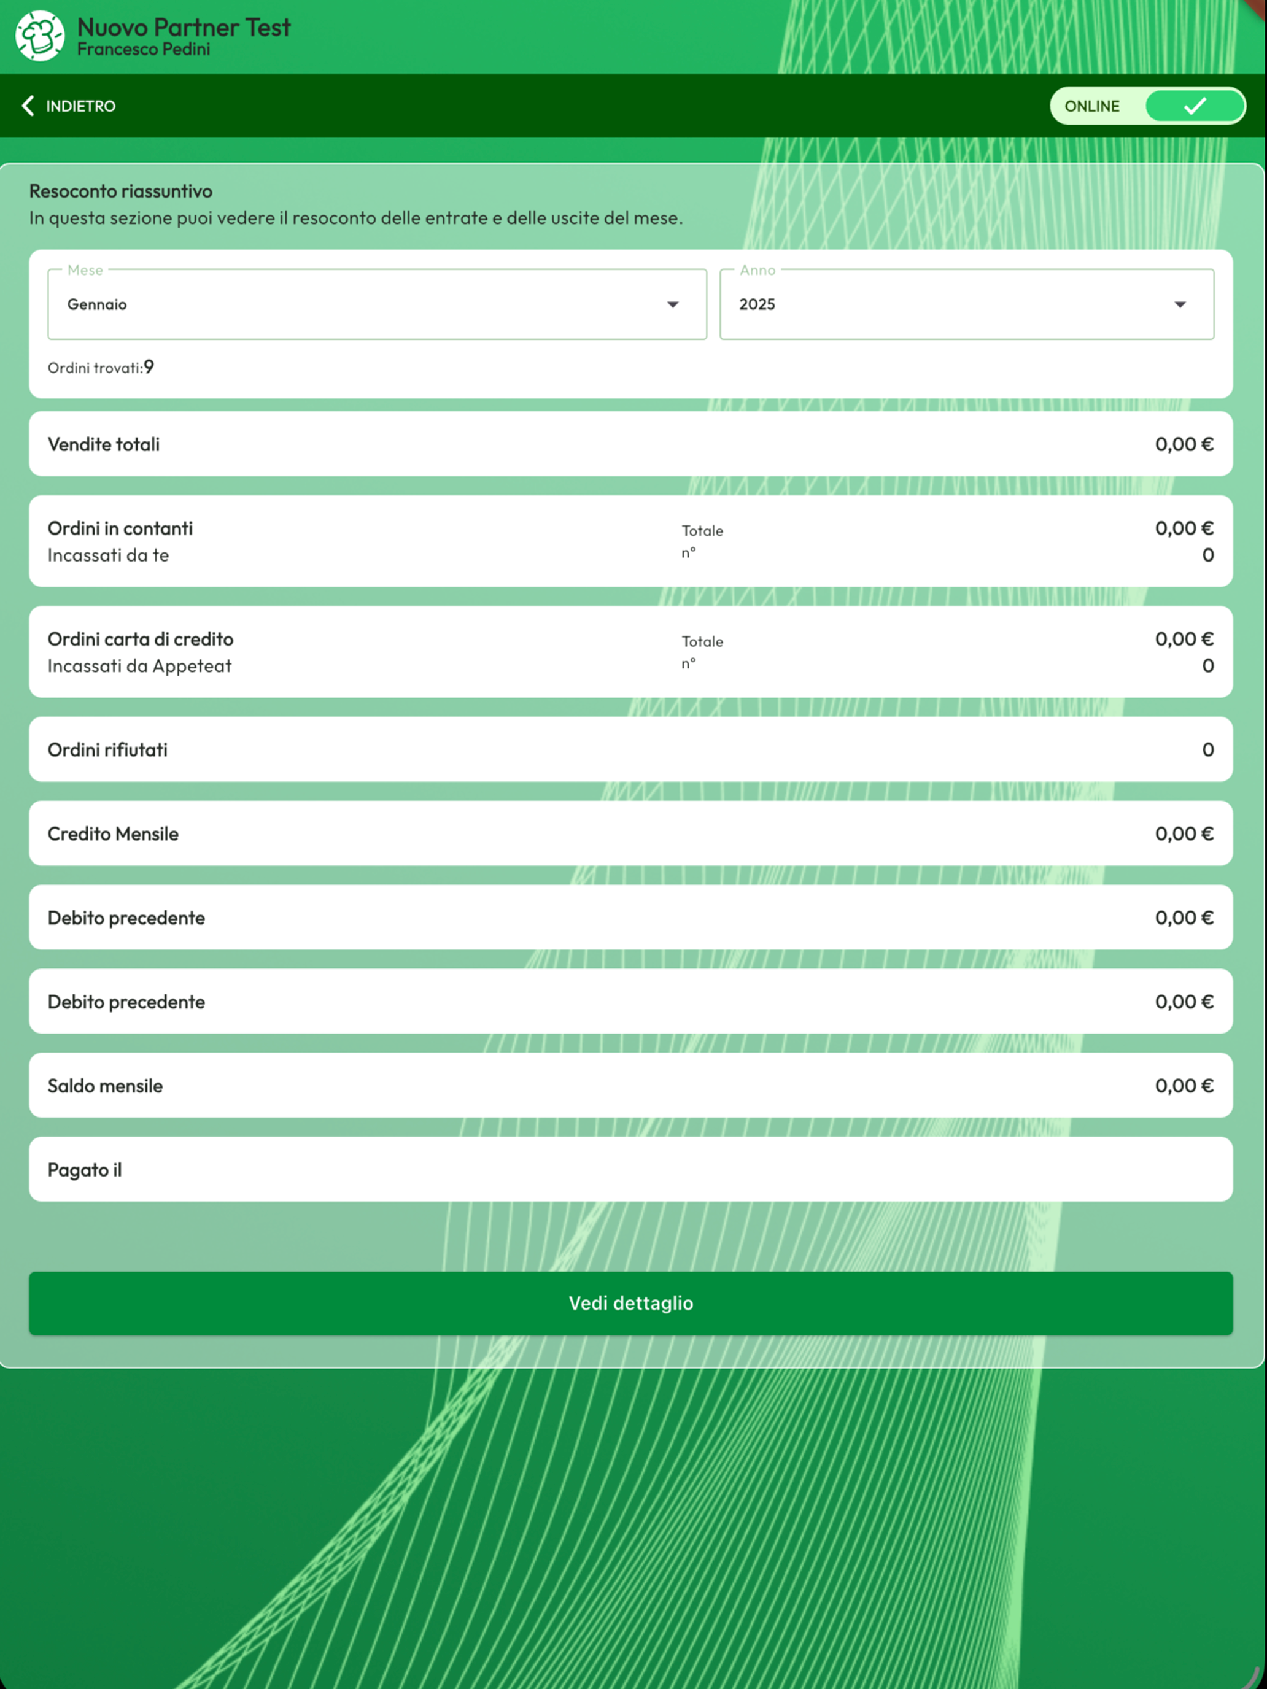Select the Pagato il row
Screen dimensions: 1267x1689
pos(631,1169)
